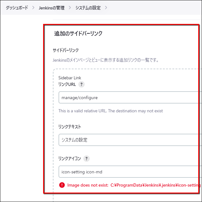Click the red error icon beside Image does not exist
The width and height of the screenshot is (202, 202).
62,185
